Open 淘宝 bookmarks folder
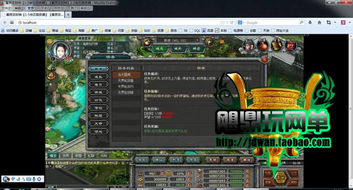The image size is (353, 190). (x=65, y=31)
